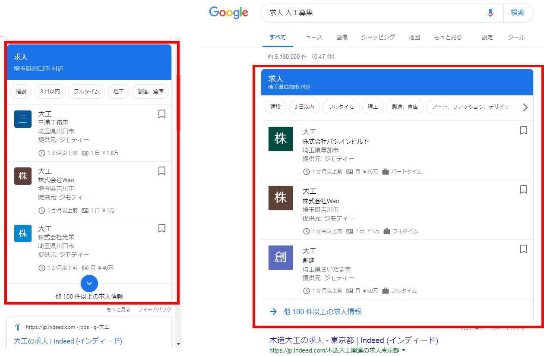
Task: Click the scrollbar thumb beside the 川口市 job panel
Action: click(179, 102)
